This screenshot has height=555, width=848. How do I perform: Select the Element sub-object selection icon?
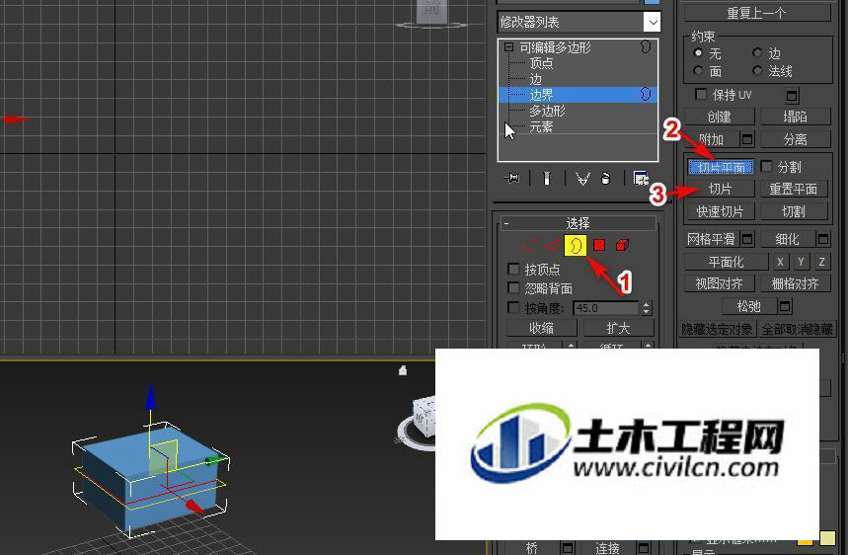pos(622,246)
